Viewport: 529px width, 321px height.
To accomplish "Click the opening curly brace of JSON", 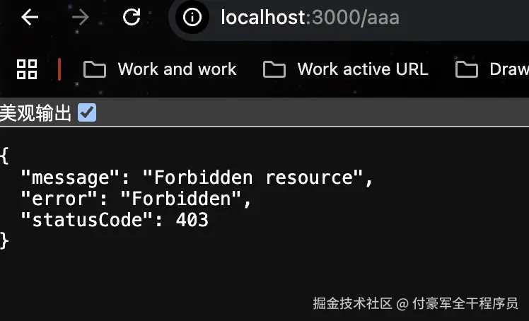I will coord(4,156).
